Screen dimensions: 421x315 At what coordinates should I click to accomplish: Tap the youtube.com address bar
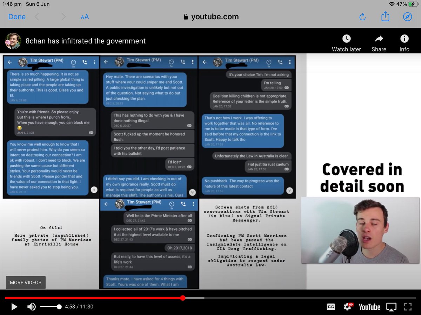211,17
